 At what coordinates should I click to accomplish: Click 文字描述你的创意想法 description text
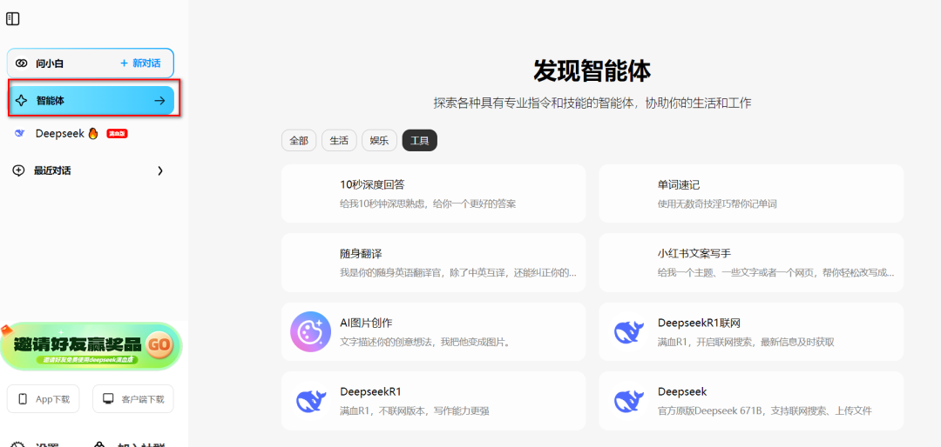[425, 342]
